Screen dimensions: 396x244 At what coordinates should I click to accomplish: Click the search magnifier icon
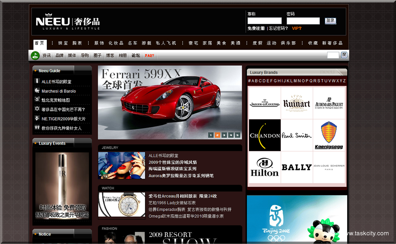coord(344,55)
